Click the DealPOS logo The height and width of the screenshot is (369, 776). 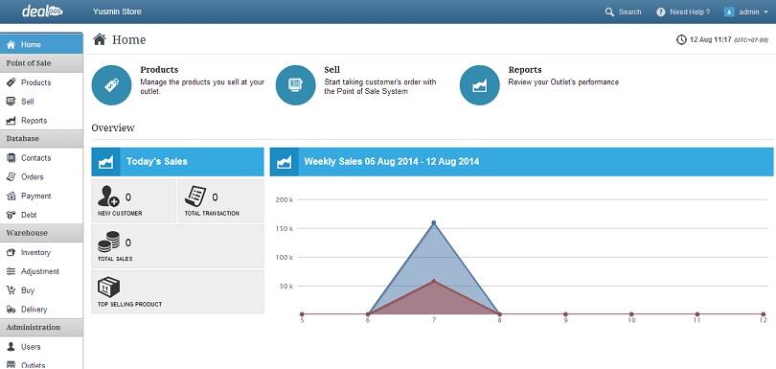point(42,12)
